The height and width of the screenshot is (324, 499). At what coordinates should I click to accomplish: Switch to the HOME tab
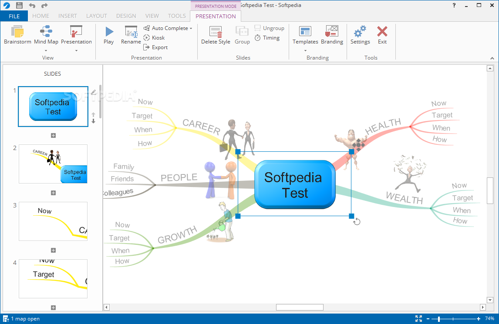[41, 16]
